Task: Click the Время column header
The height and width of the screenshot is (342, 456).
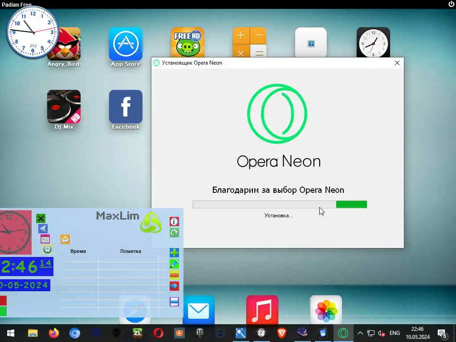Action: [x=78, y=251]
